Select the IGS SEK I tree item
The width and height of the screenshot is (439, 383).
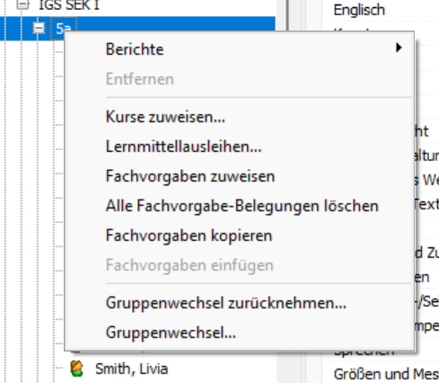coord(69,5)
